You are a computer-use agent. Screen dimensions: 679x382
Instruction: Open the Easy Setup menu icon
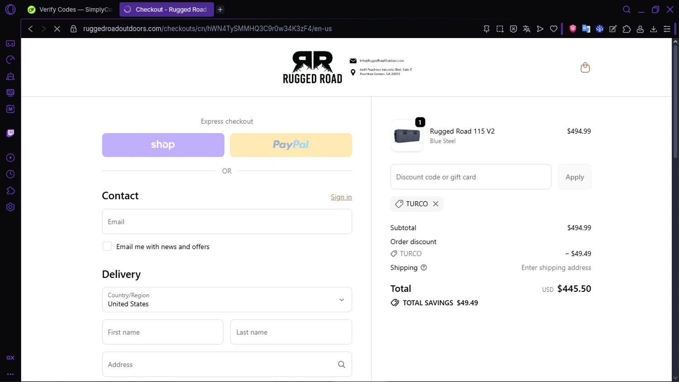pos(667,29)
